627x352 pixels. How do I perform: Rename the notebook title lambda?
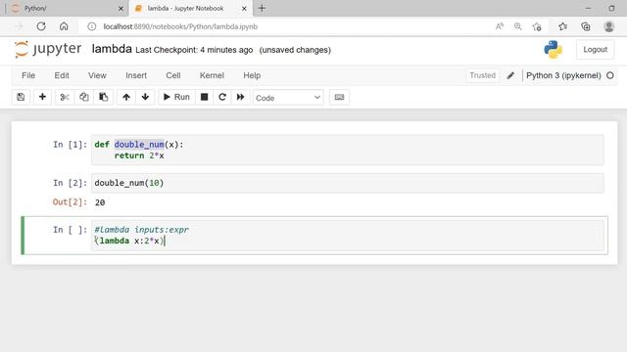pos(112,49)
